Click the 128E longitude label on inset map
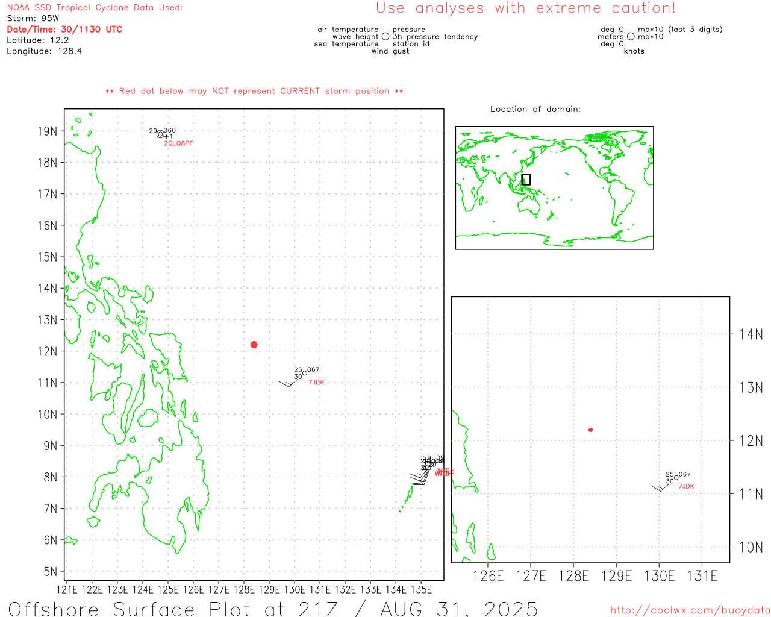The width and height of the screenshot is (771, 617). (573, 577)
